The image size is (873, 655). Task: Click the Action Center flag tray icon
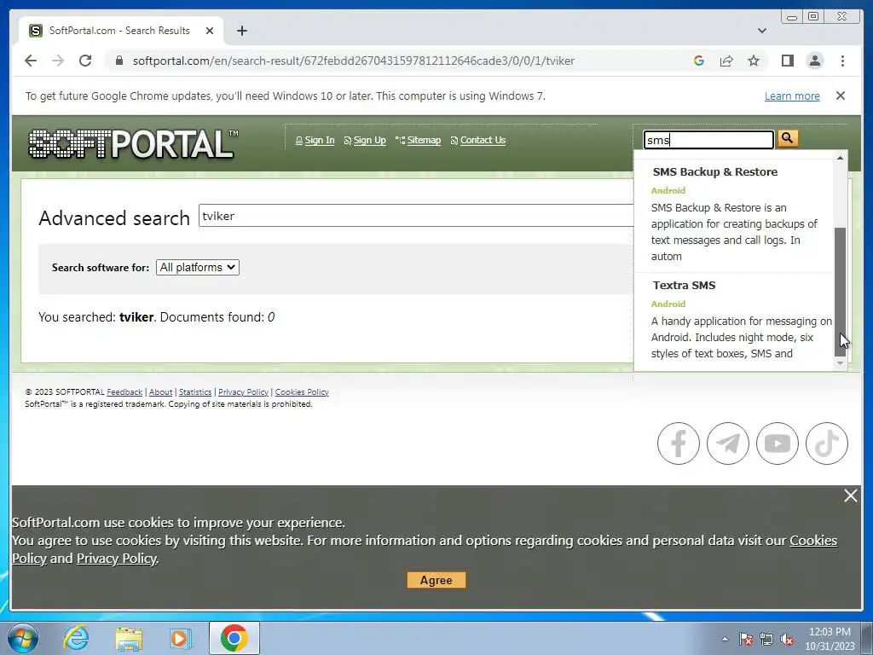746,639
